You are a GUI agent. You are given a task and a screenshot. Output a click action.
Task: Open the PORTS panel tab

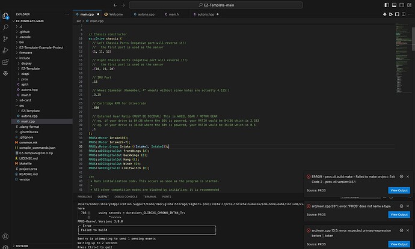point(167,197)
